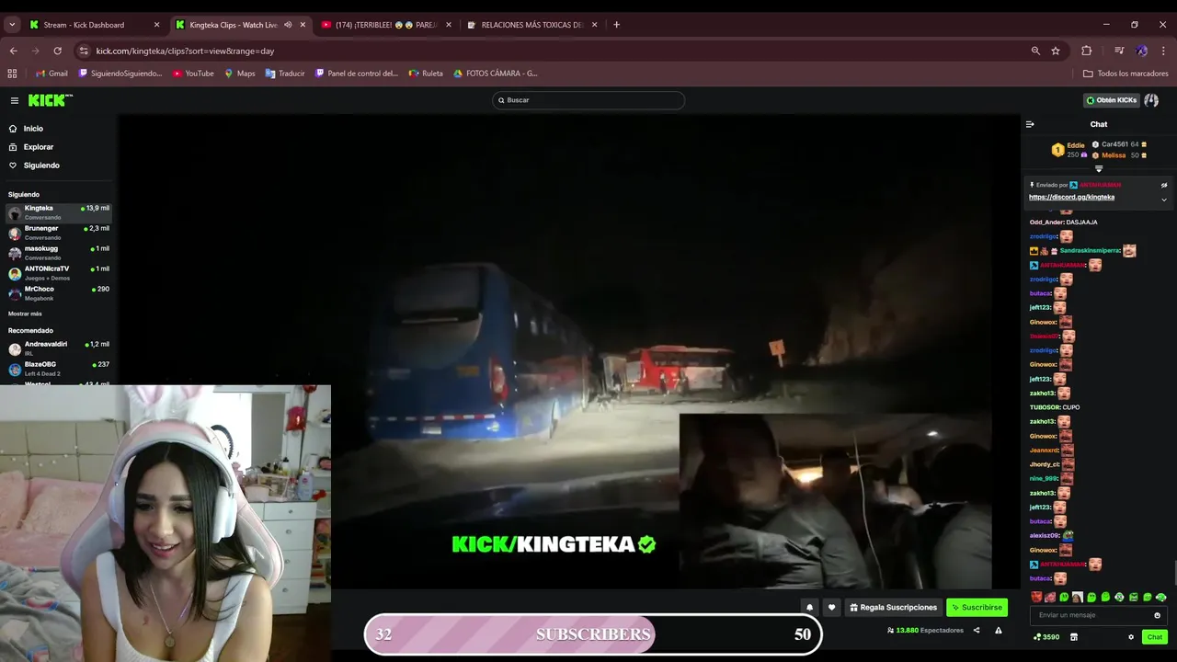Viewport: 1177px width, 662px height.
Task: Mute the Kingteka Clips tab audio
Action: pos(288,25)
